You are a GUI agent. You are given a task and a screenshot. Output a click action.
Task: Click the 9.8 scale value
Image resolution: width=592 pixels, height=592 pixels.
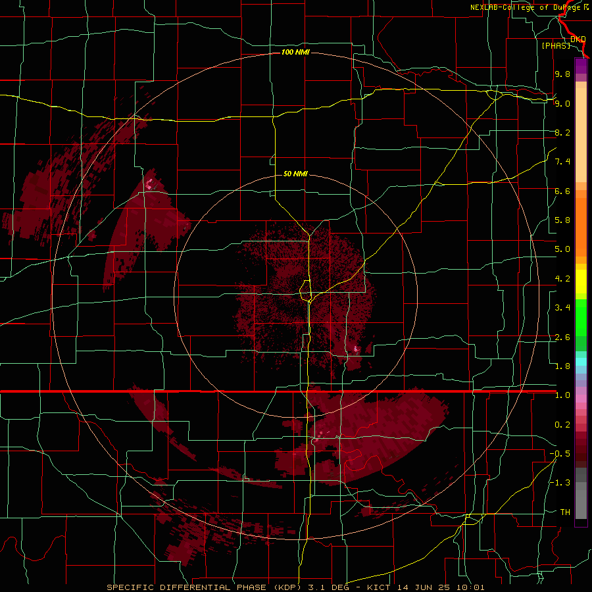point(562,74)
